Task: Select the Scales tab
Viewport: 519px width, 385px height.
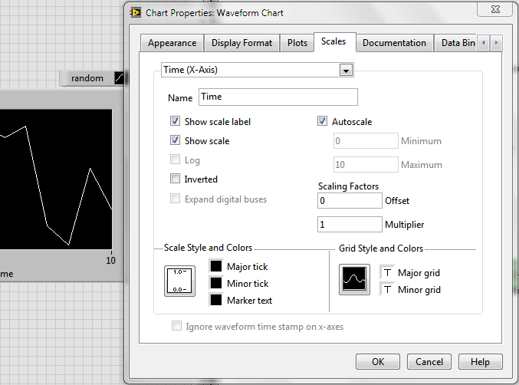Action: point(333,41)
